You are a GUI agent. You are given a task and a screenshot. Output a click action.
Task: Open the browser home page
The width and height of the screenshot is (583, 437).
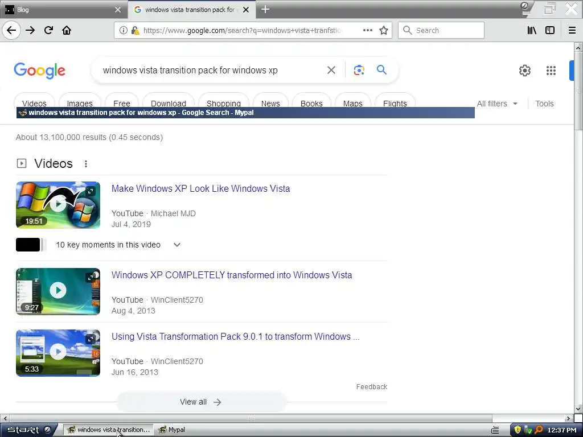(67, 30)
